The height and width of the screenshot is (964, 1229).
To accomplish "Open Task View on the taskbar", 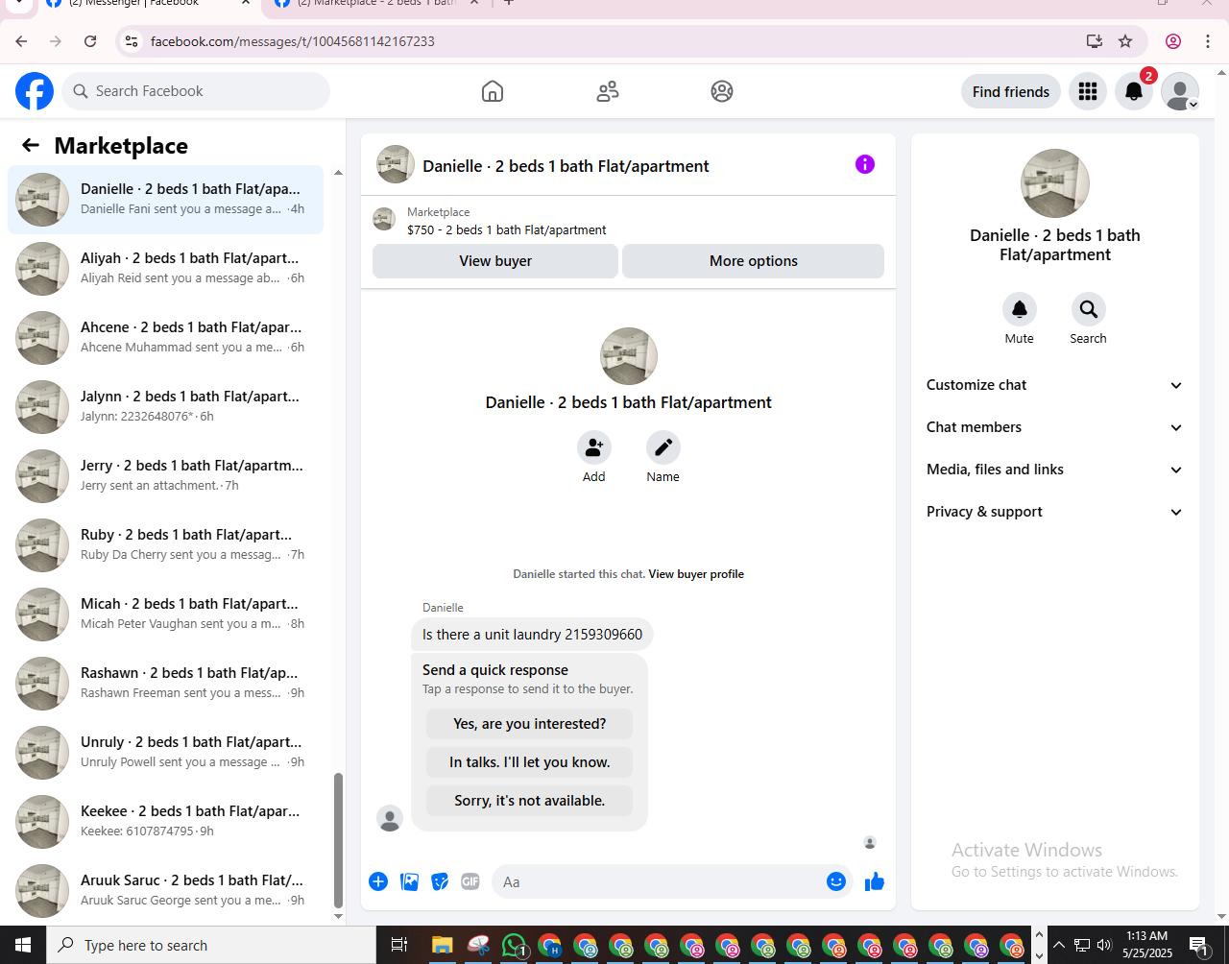I will 399,946.
